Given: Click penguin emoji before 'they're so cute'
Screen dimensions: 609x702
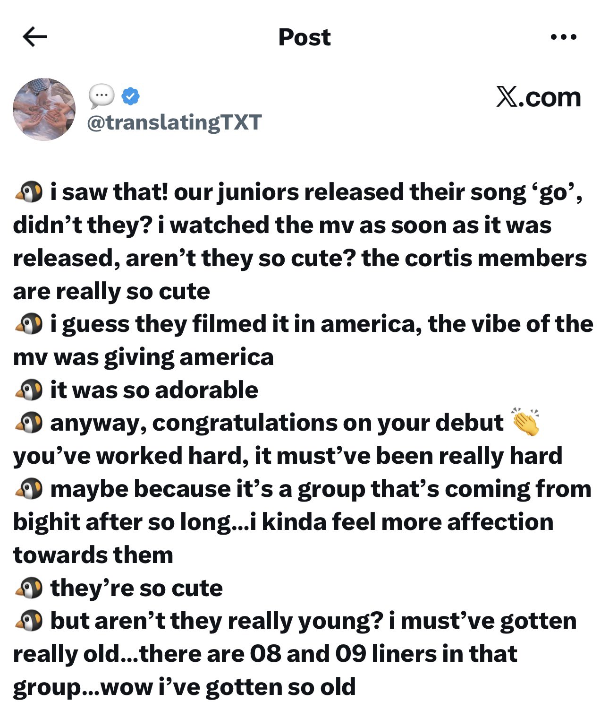Looking at the screenshot, I should [x=29, y=588].
